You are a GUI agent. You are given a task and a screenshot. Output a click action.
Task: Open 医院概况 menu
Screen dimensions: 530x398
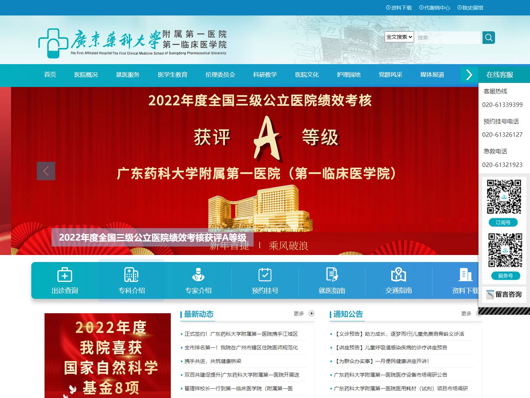(86, 75)
